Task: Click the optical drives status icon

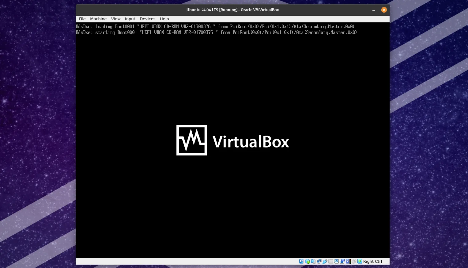Action: (x=307, y=261)
